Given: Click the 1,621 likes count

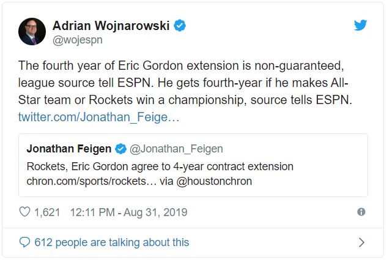Looking at the screenshot, I should pyautogui.click(x=47, y=212).
